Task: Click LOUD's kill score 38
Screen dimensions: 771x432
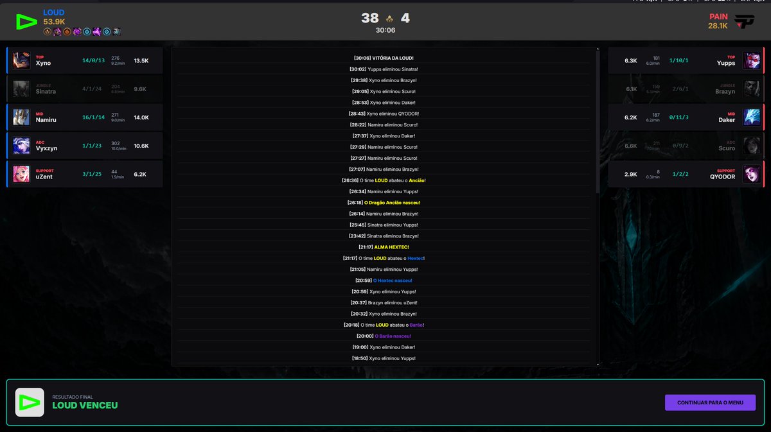Action: [369, 18]
